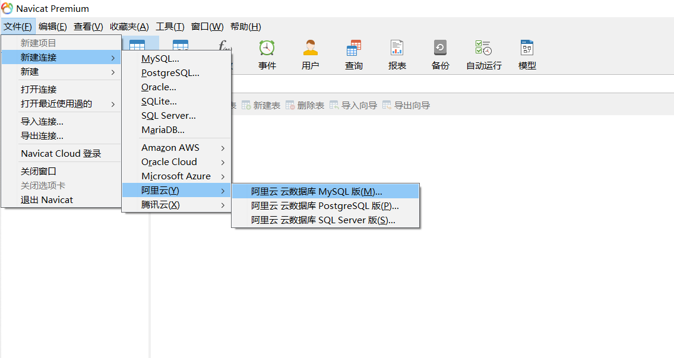674x358 pixels.
Task: Select 阿里云 云数据库 SQL Server 版(S)...
Action: coord(325,220)
